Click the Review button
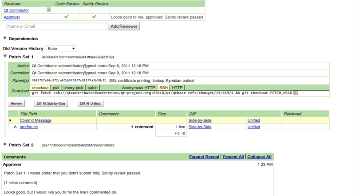Screen dimensions: 355x196 [16, 103]
